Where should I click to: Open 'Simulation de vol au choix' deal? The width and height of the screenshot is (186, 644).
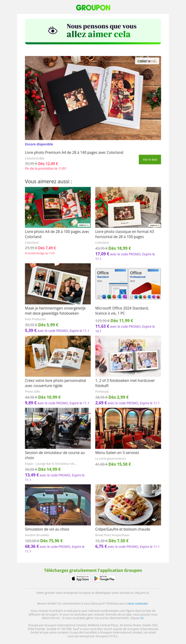click(x=47, y=529)
